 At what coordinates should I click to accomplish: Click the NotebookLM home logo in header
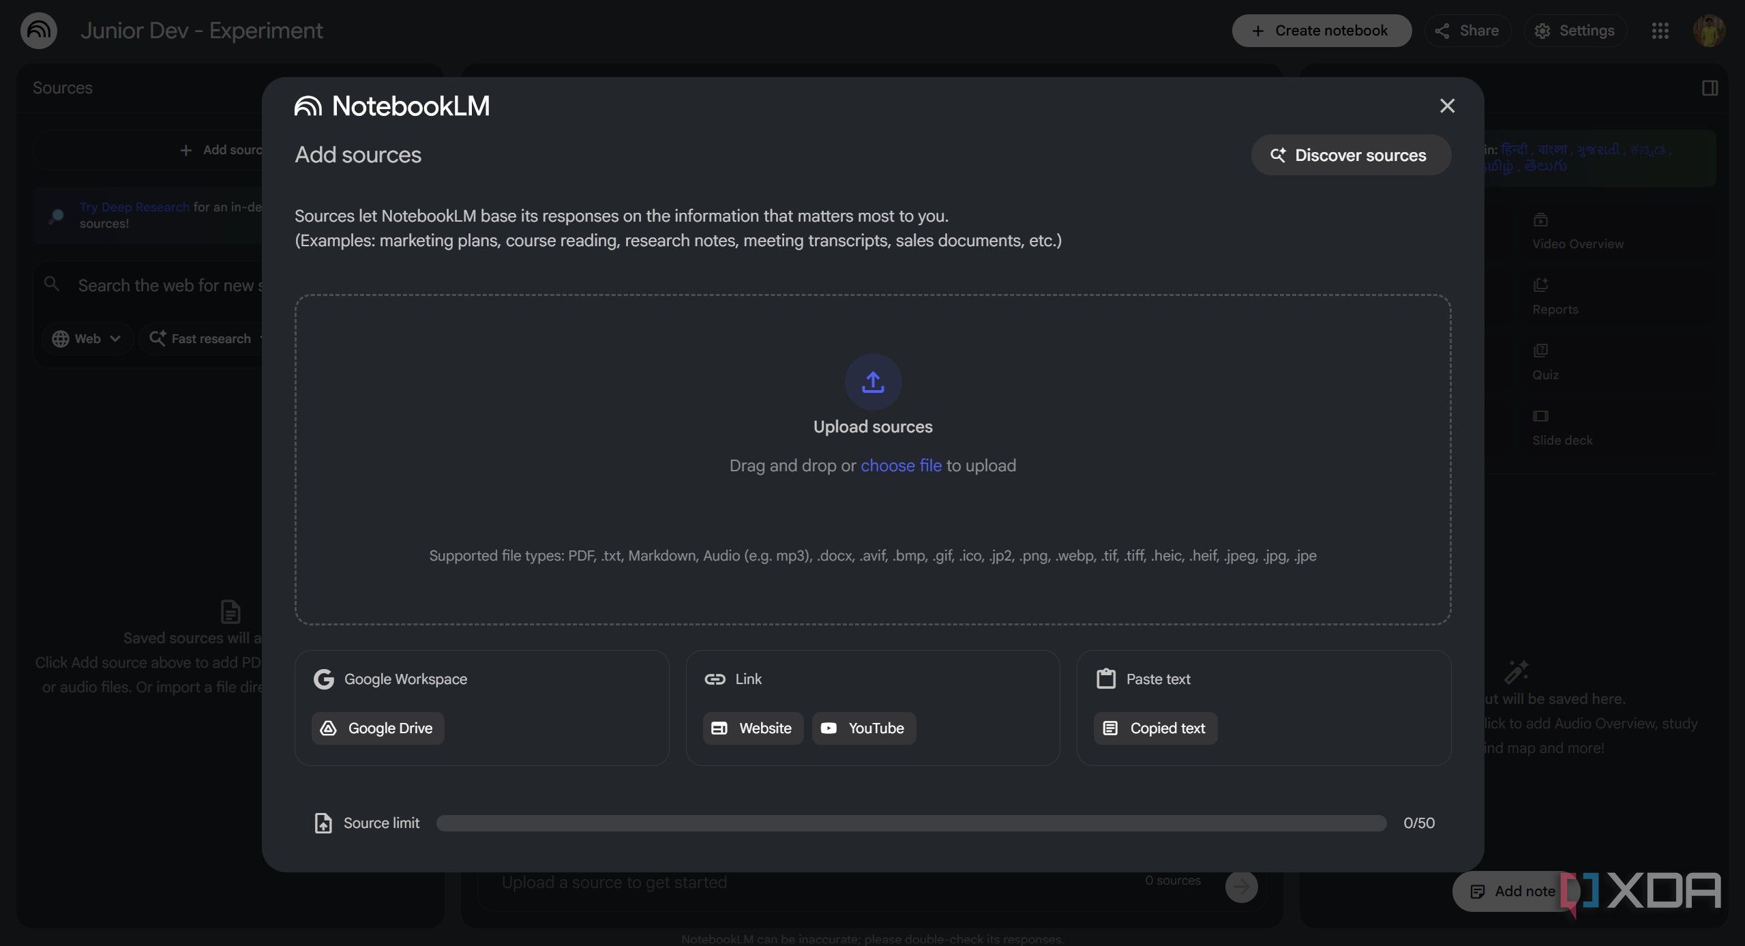click(x=39, y=31)
